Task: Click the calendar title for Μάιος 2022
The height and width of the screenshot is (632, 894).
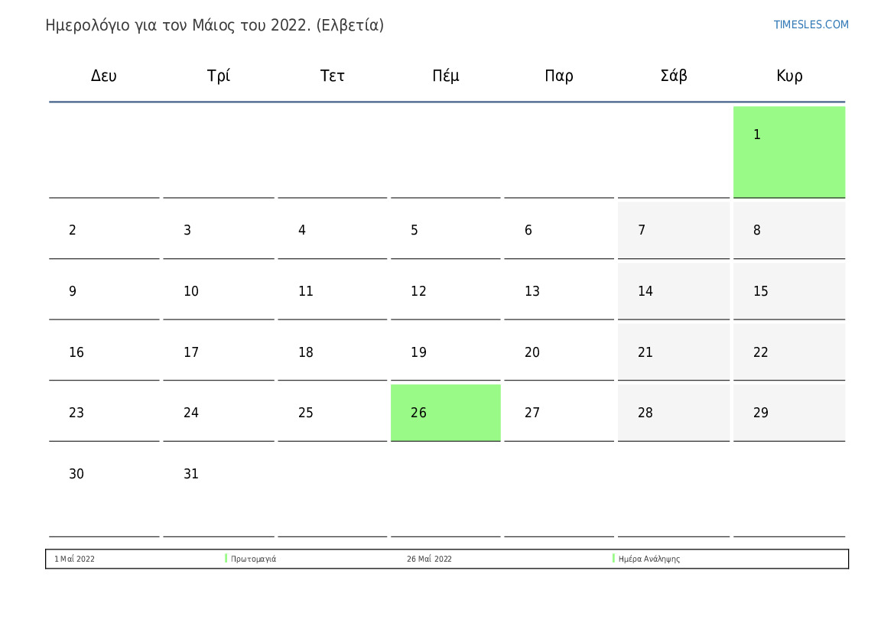Action: pyautogui.click(x=215, y=25)
